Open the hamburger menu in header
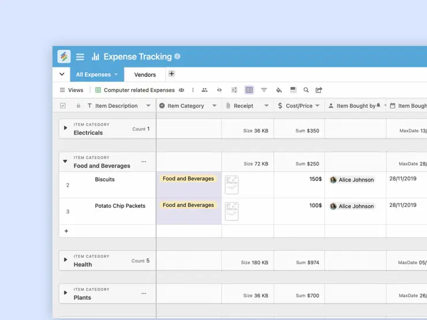Viewport: 427px width, 320px height. pyautogui.click(x=80, y=57)
